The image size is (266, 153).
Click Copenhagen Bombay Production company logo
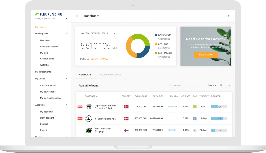pyautogui.click(x=89, y=107)
